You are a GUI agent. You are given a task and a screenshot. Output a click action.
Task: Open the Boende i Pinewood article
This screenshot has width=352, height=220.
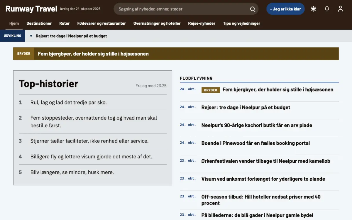pyautogui.click(x=255, y=143)
